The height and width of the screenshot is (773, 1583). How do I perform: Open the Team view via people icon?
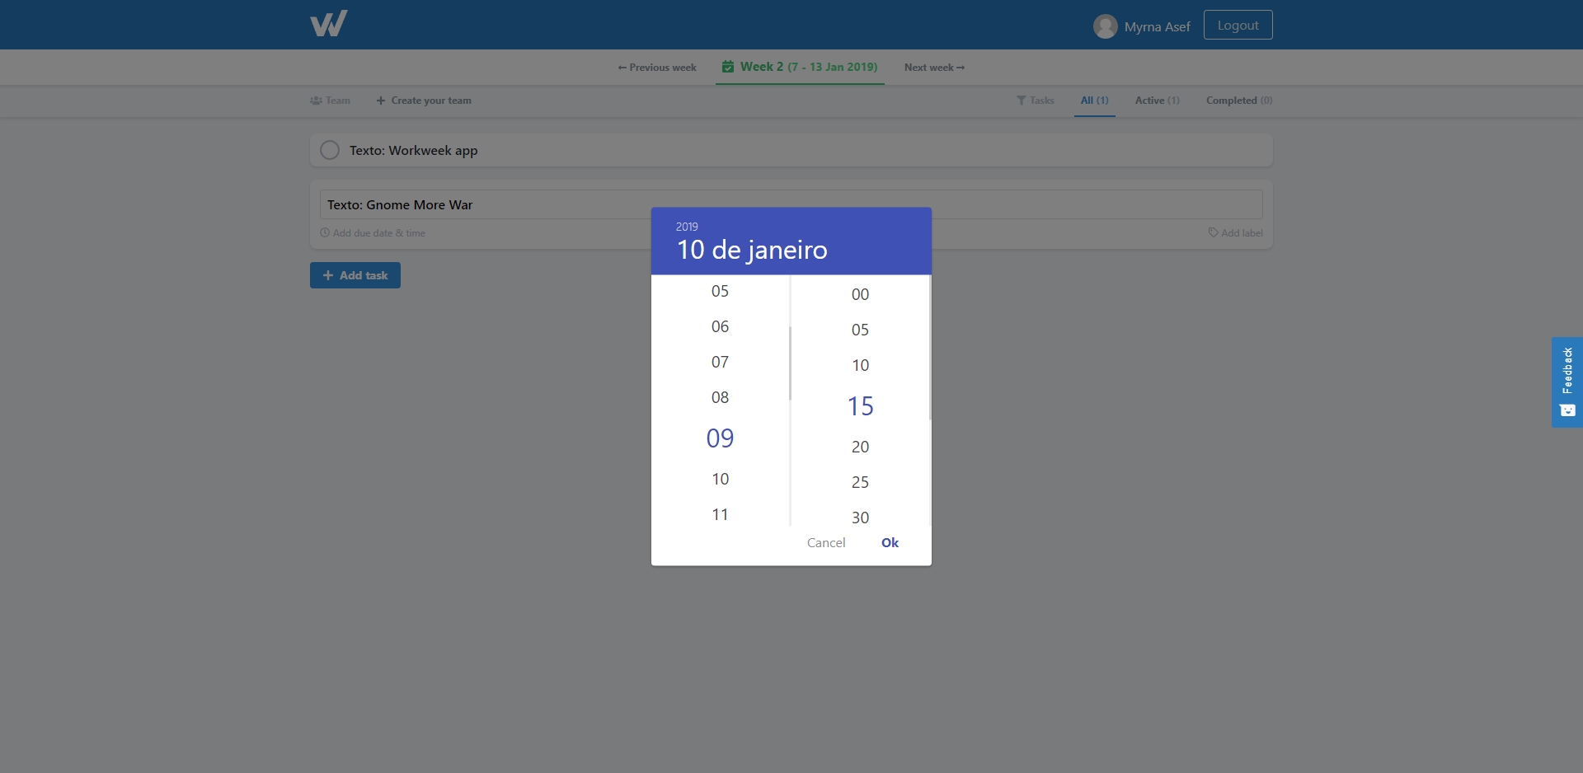317,101
